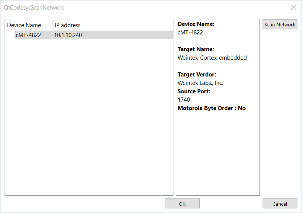
Task: Click the QtCodesysScanNetwork title bar text
Action: pyautogui.click(x=34, y=8)
